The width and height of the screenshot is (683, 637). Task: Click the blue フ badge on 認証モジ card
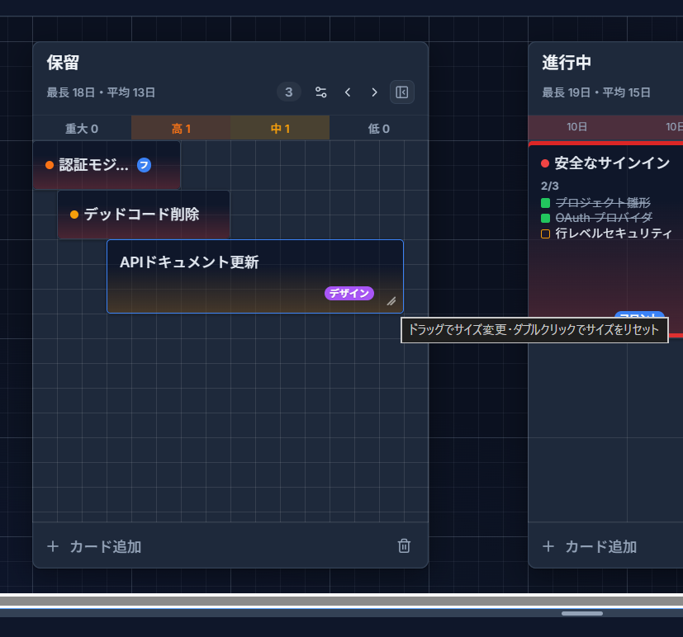pyautogui.click(x=145, y=165)
